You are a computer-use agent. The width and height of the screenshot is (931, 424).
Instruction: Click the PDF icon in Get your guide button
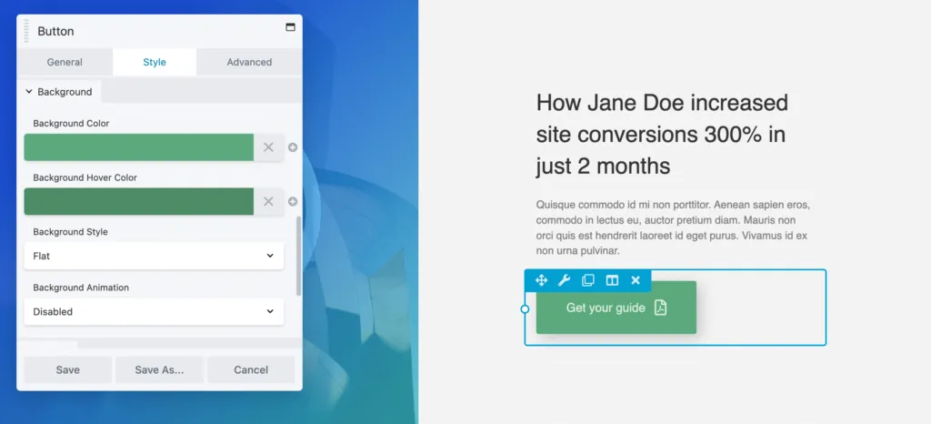pos(661,308)
